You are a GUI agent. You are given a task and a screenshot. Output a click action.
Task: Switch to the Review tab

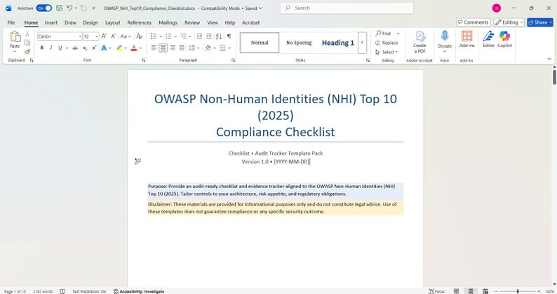point(192,22)
